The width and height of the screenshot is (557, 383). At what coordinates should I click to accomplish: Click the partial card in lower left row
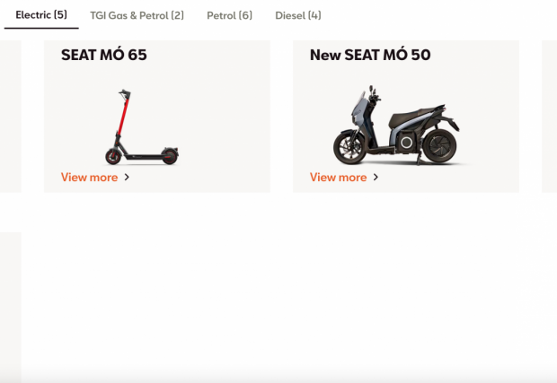pos(11,308)
